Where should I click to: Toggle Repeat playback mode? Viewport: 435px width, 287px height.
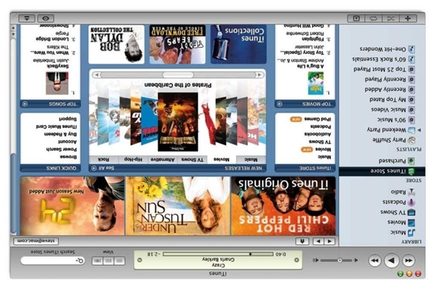(x=374, y=19)
